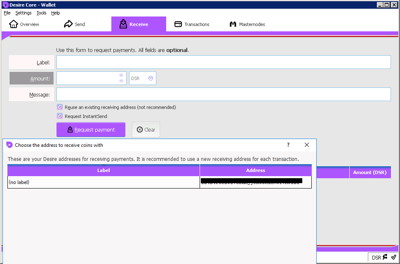This screenshot has height=264, width=400.
Task: Minimize the Desire Core wallet window
Action: [380, 5]
